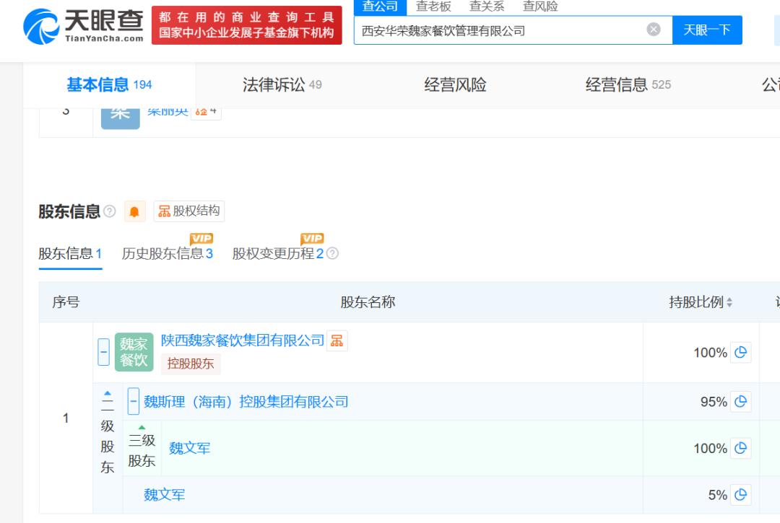Click the partially hidden blue avatar thumbnail
Screen dimensions: 780x523
[x=121, y=118]
